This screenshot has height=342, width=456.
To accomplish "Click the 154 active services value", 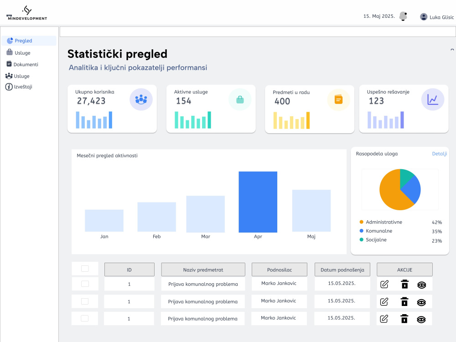I will coord(183,101).
